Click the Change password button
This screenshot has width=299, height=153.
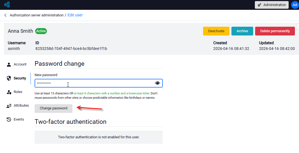54,108
